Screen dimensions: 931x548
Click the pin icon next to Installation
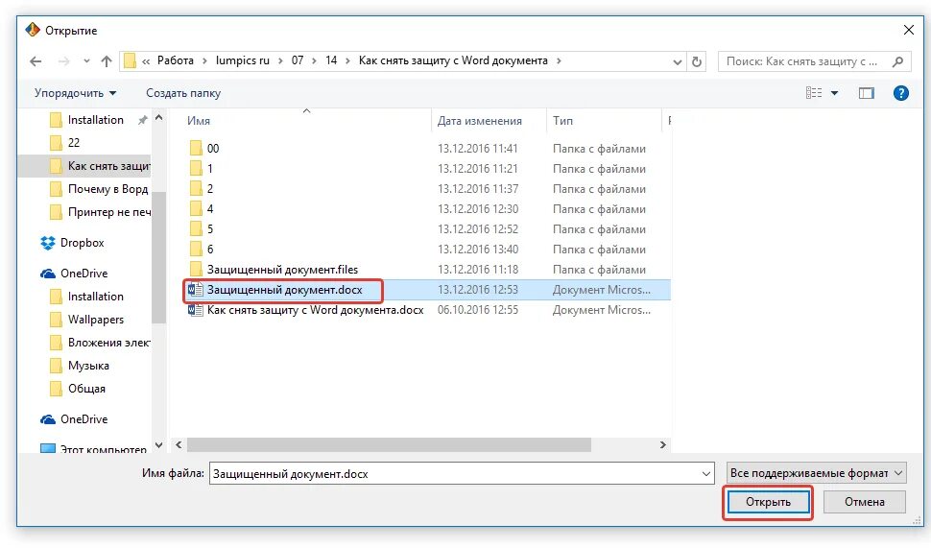[142, 121]
